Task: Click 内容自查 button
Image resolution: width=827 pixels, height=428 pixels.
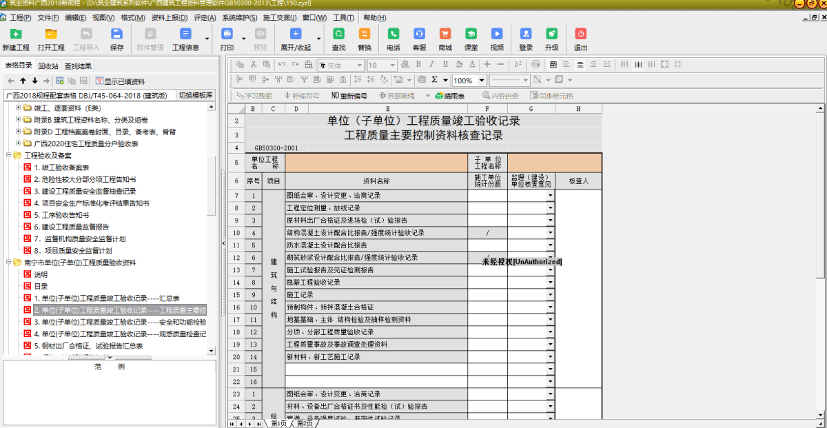Action: (x=500, y=96)
